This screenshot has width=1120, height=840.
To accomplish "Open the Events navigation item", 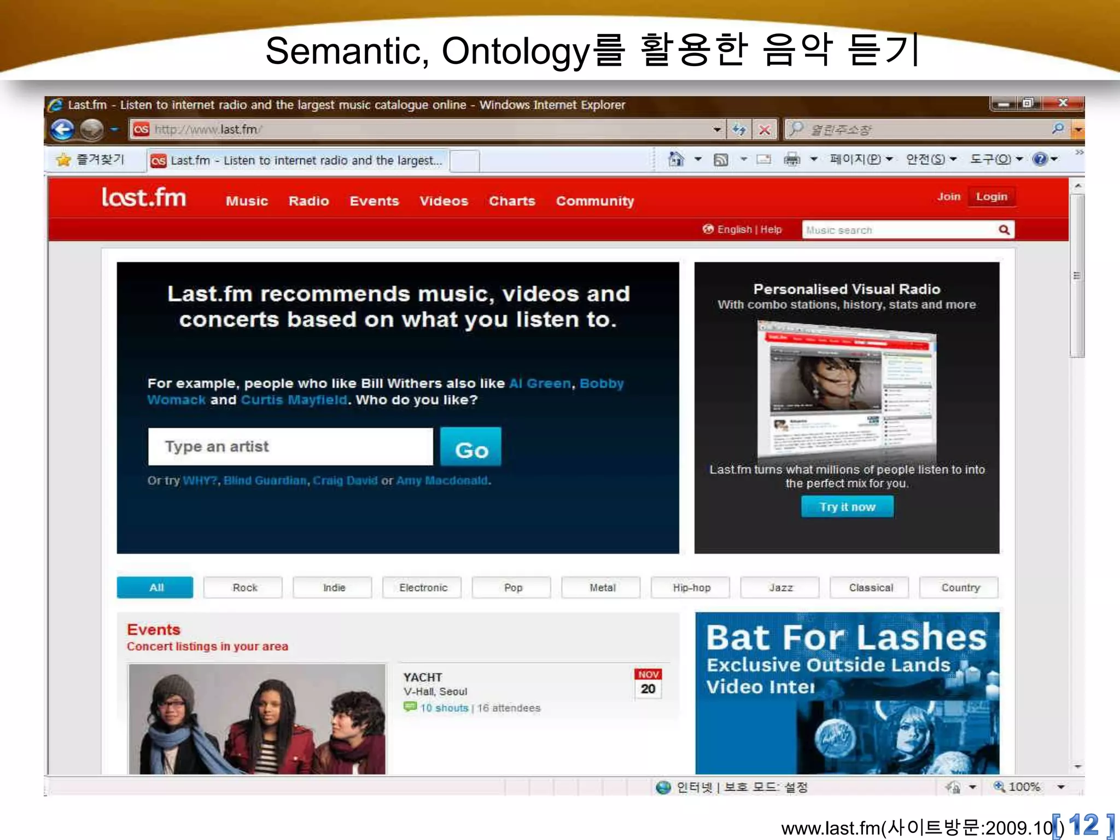I will point(374,201).
